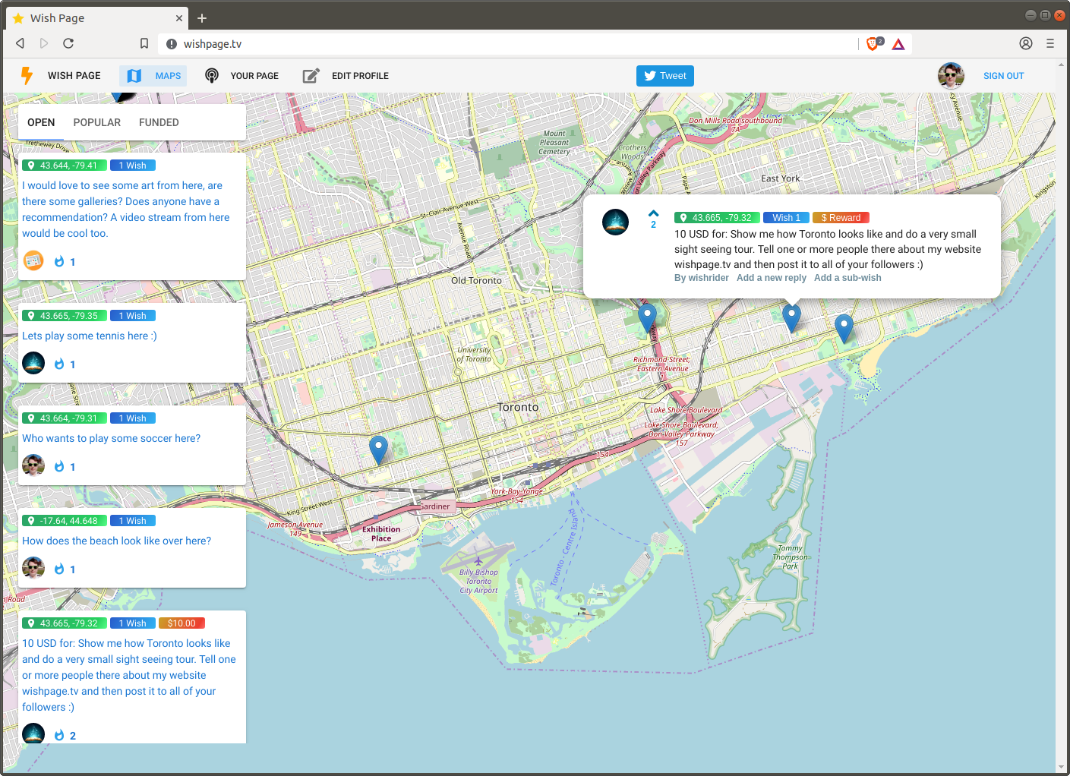The image size is (1070, 776).
Task: Click the Brave Shields icon in address bar
Action: [x=874, y=44]
